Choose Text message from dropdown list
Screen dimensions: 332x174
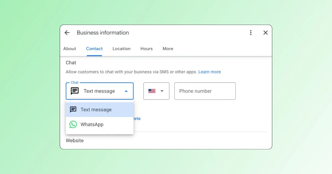click(x=100, y=109)
